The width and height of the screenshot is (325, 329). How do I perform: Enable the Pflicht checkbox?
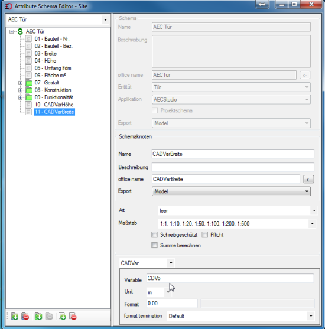(x=204, y=235)
